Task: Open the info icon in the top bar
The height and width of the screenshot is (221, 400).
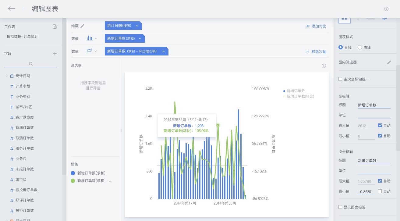Action: tap(386, 9)
